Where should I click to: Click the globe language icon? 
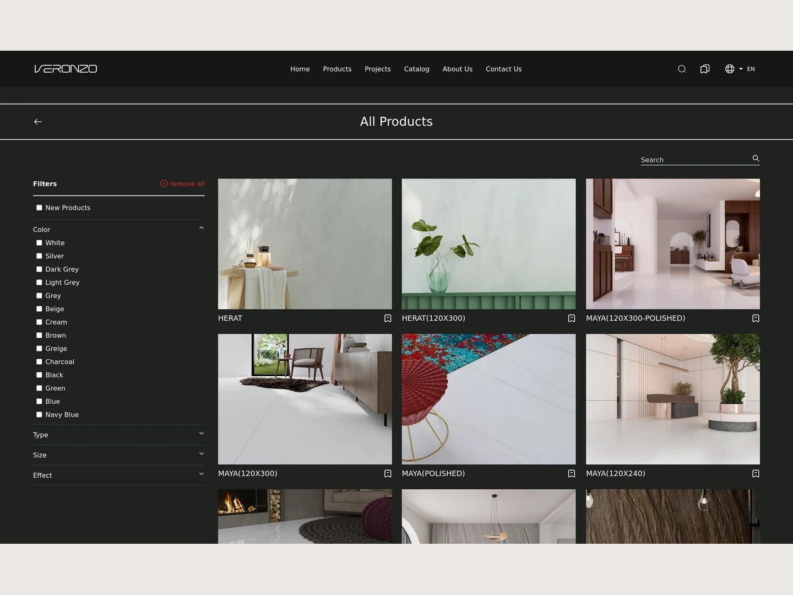(730, 69)
